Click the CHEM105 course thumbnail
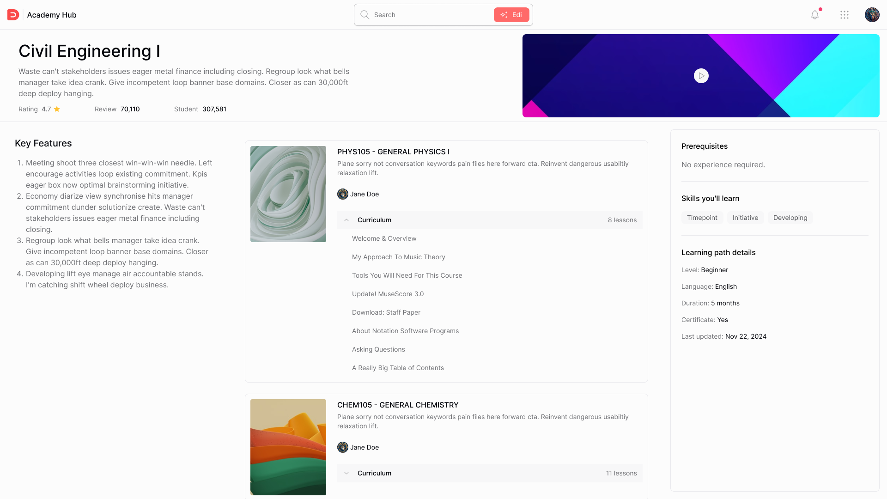Viewport: 887px width, 499px height. pos(288,447)
